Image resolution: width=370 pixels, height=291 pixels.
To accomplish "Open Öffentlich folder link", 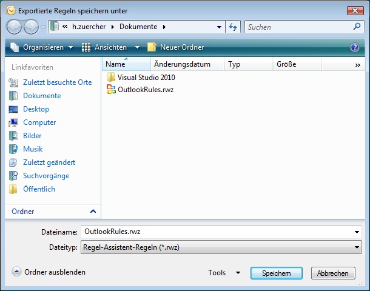I will (39, 189).
